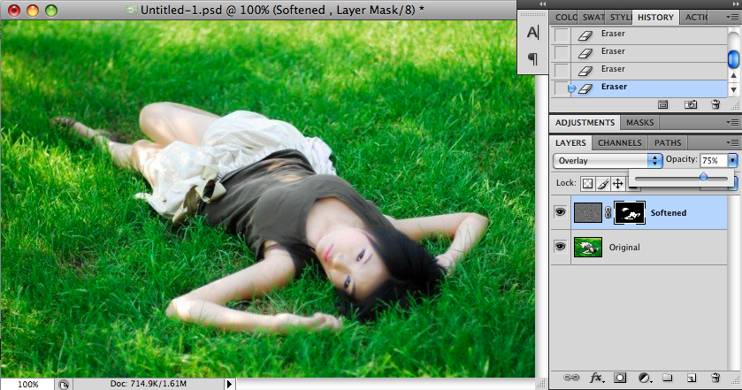The height and width of the screenshot is (390, 742).
Task: Delete layer with Layers panel trash icon
Action: coord(715,378)
